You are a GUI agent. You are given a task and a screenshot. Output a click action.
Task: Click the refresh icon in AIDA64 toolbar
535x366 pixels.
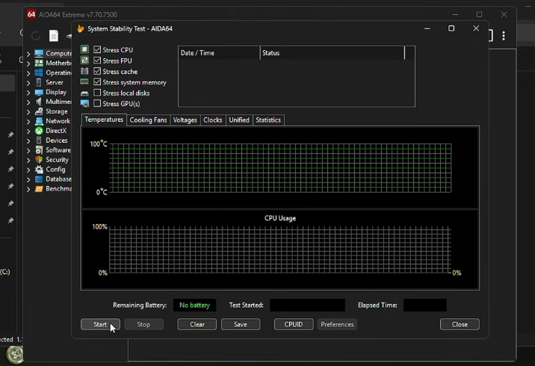tap(35, 35)
